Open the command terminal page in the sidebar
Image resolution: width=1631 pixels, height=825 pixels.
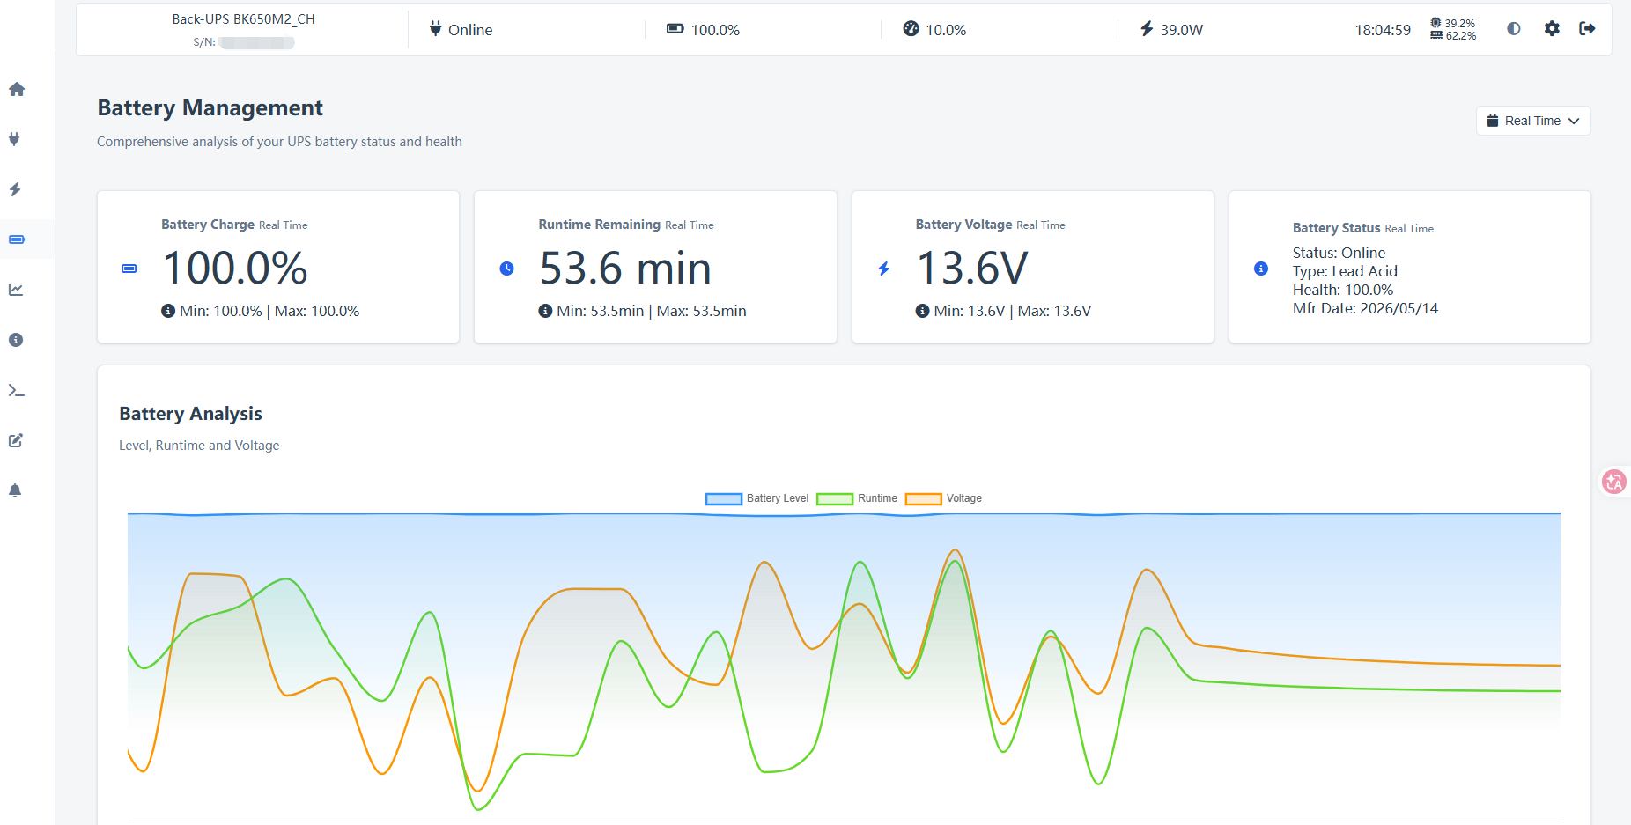(16, 390)
